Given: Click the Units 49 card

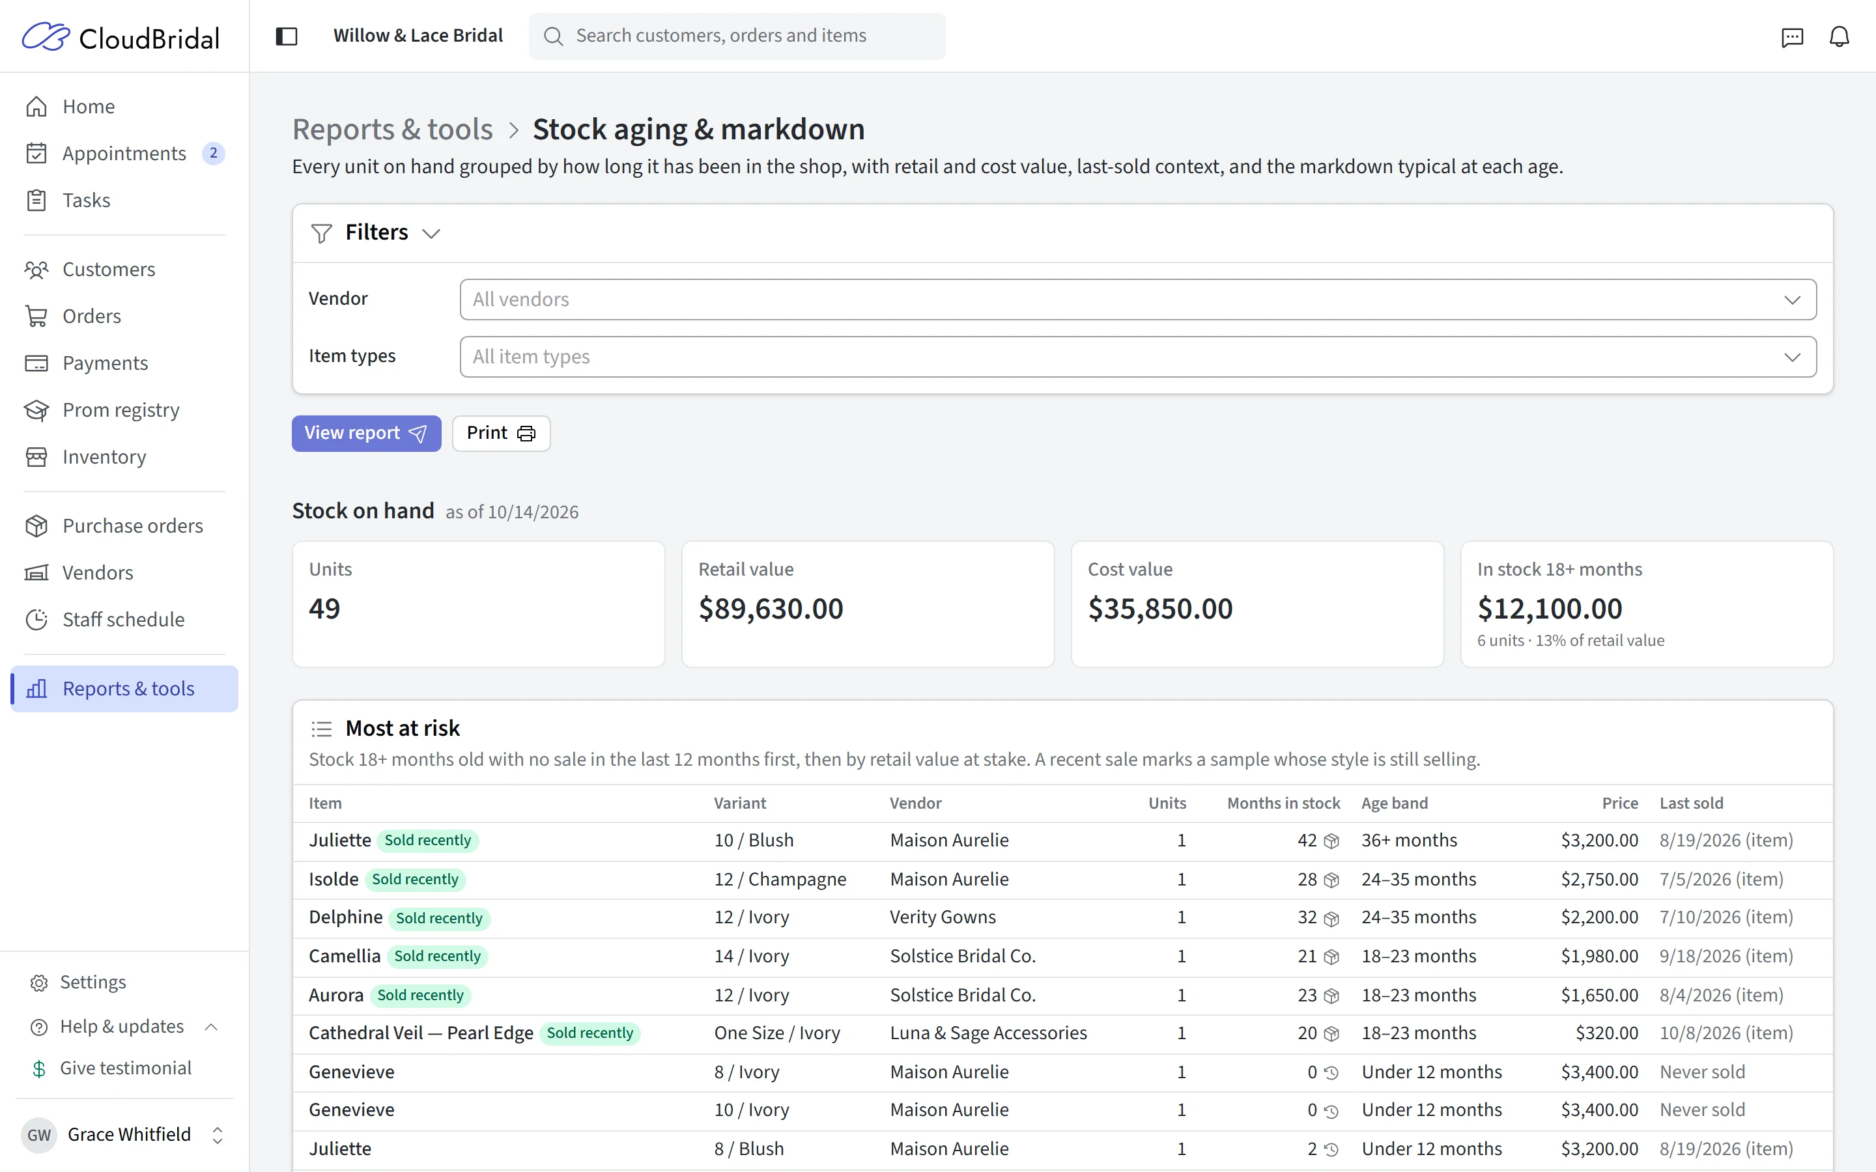Looking at the screenshot, I should coord(478,604).
